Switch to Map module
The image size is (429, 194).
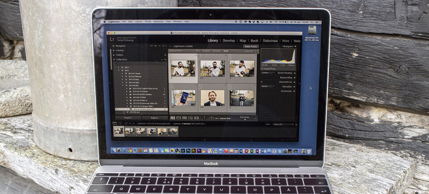[243, 41]
